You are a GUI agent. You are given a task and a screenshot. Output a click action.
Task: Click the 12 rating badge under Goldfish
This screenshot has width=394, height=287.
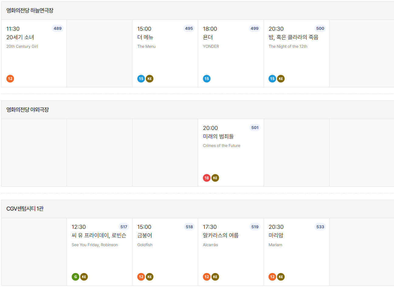(x=141, y=277)
